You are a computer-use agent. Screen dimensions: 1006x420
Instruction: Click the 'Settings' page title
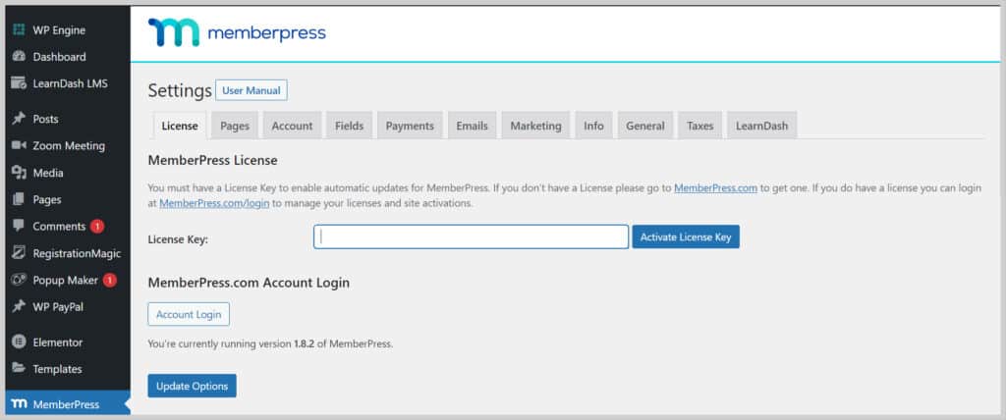(x=180, y=90)
